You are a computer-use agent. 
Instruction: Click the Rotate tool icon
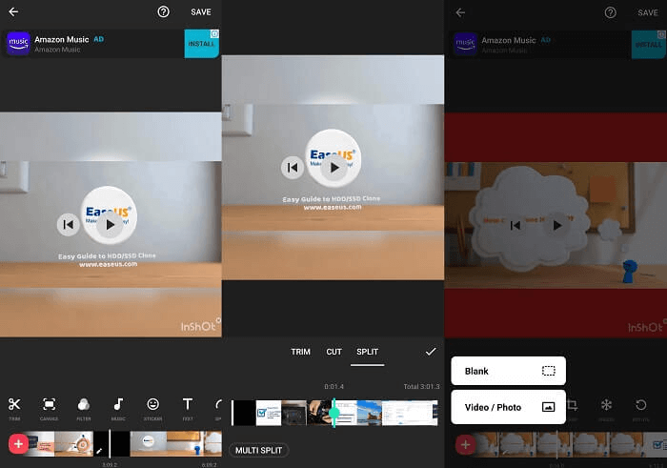click(640, 406)
